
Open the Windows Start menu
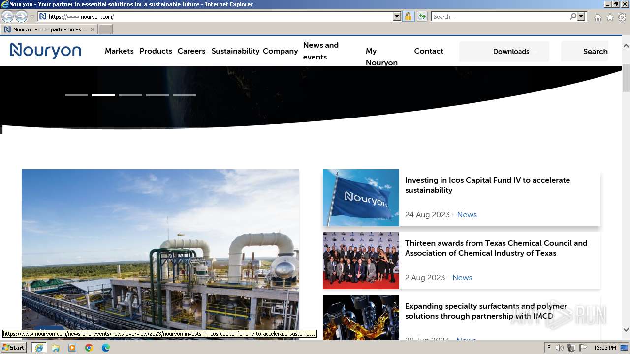14,348
